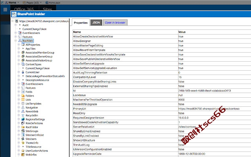Screen dimensions: 251x157
Task: Click the Name column header
Action: click(x=77, y=32)
